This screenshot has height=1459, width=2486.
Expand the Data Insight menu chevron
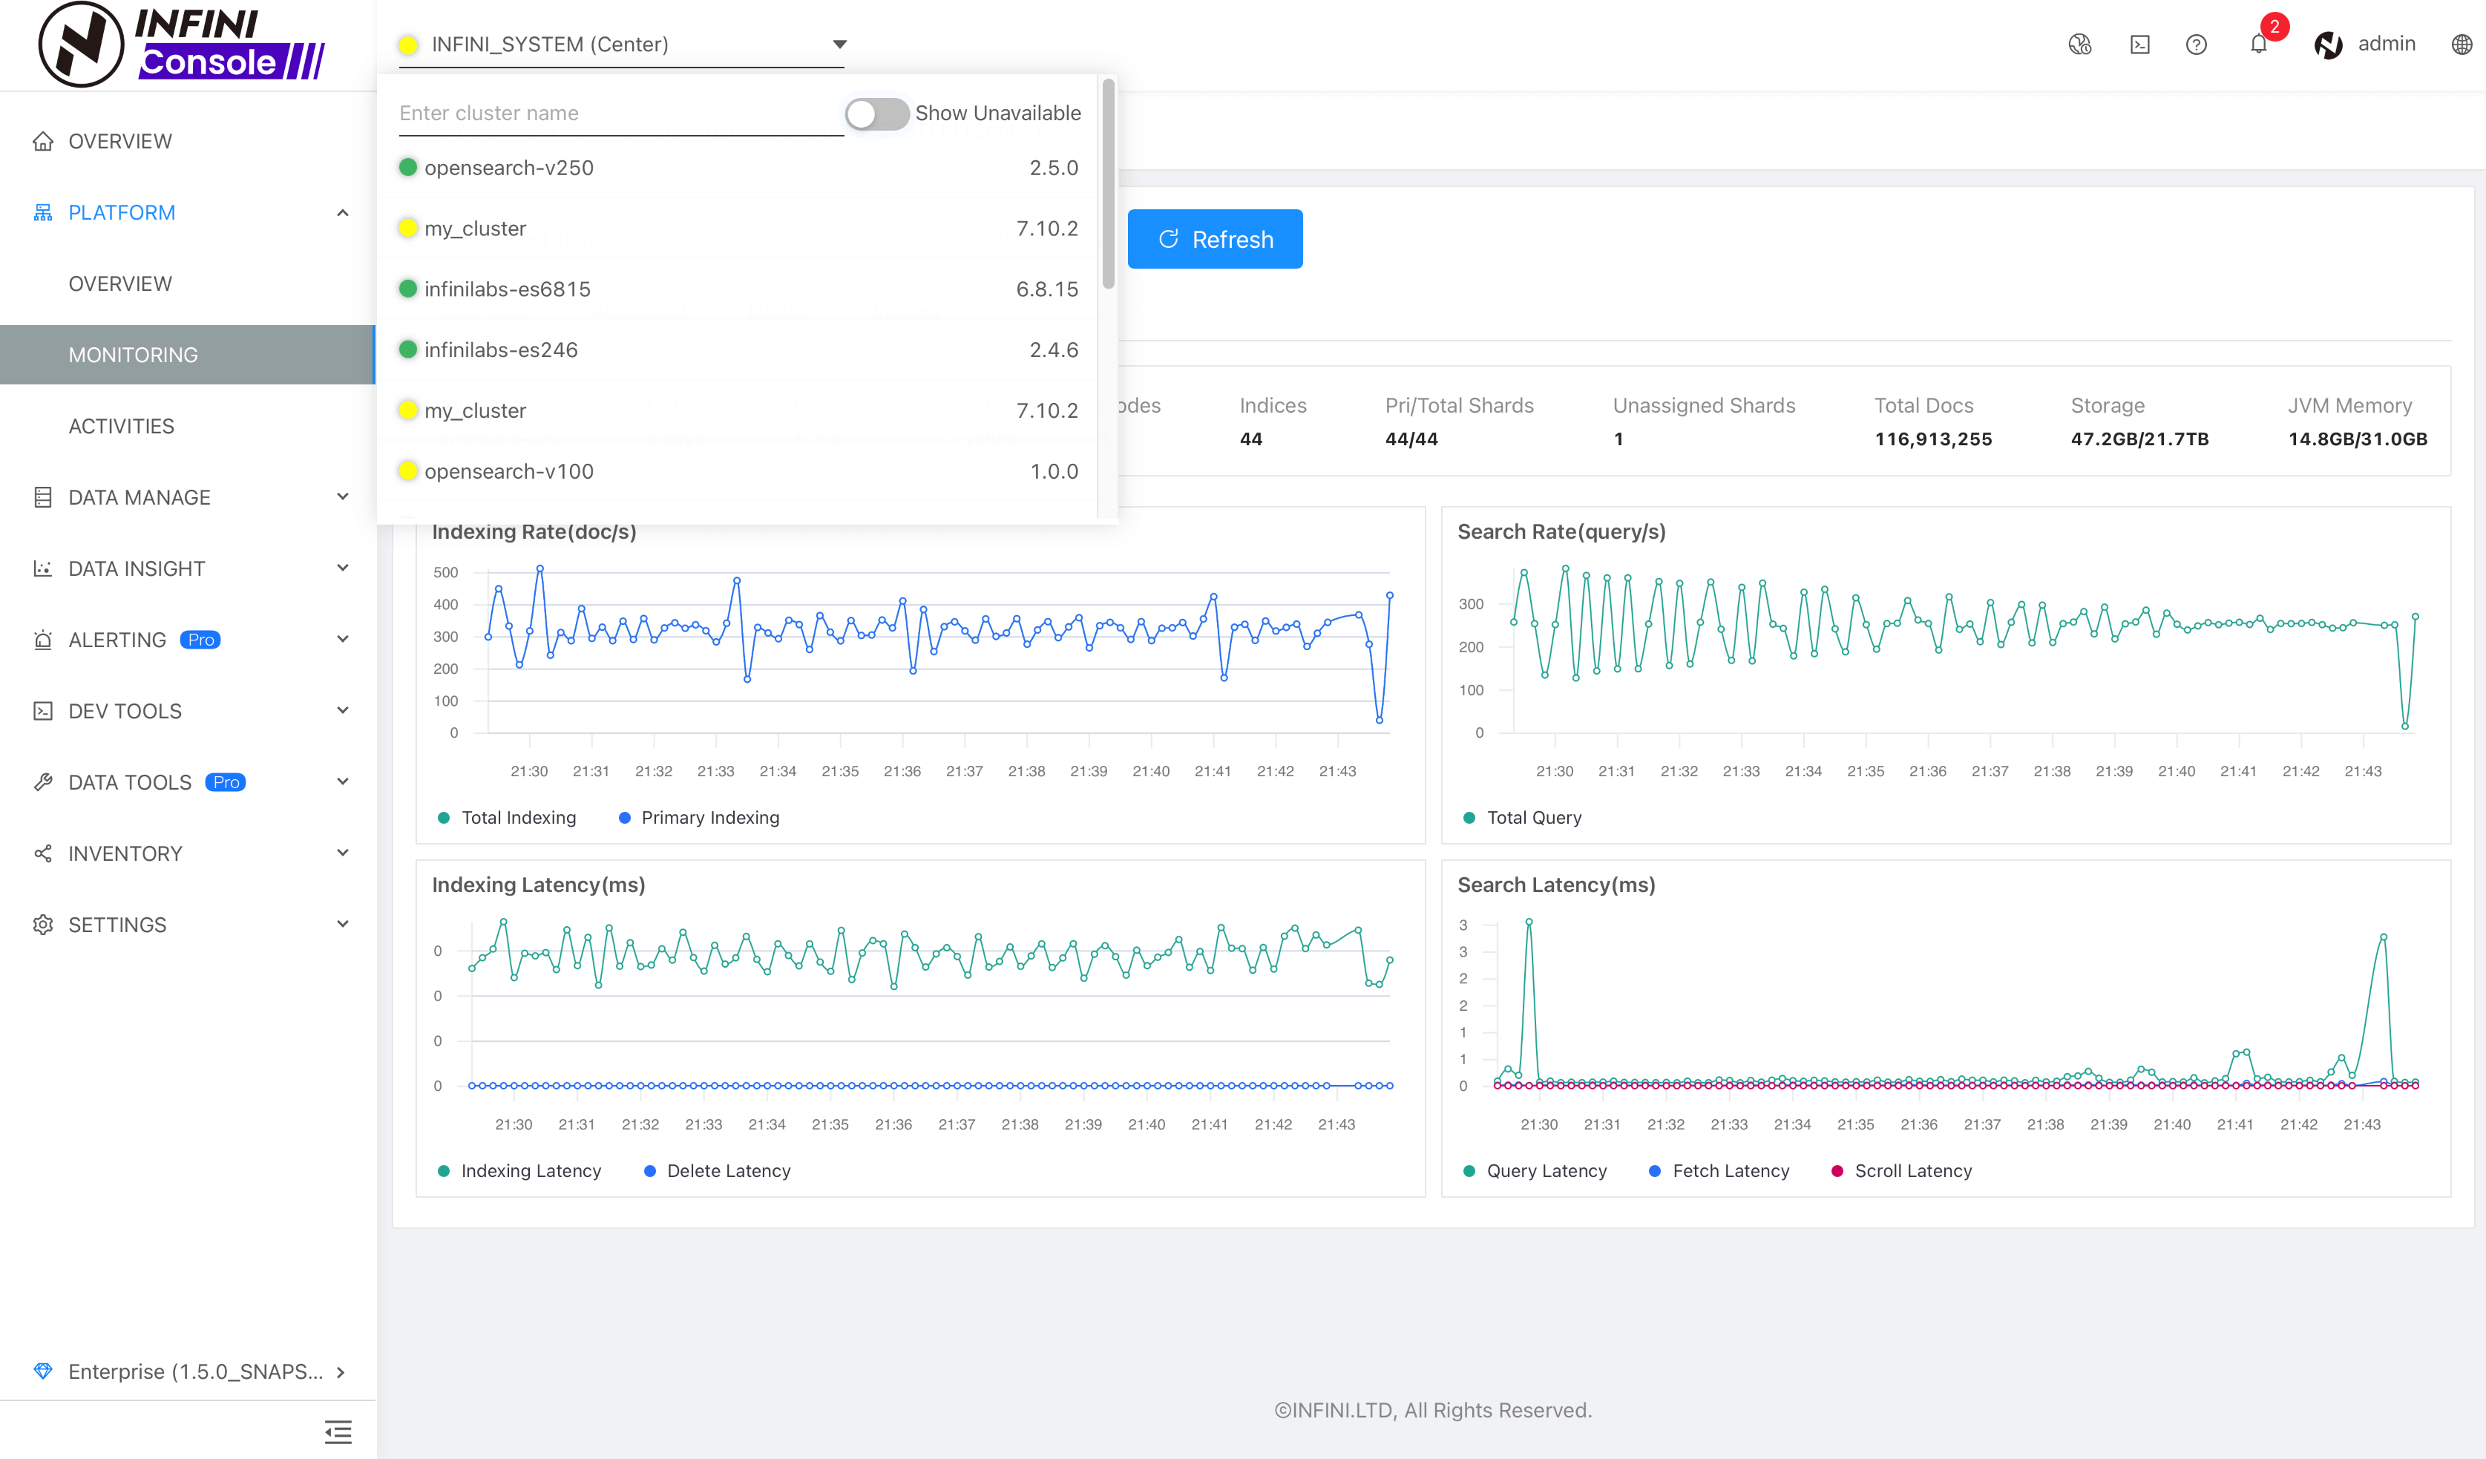(x=342, y=568)
